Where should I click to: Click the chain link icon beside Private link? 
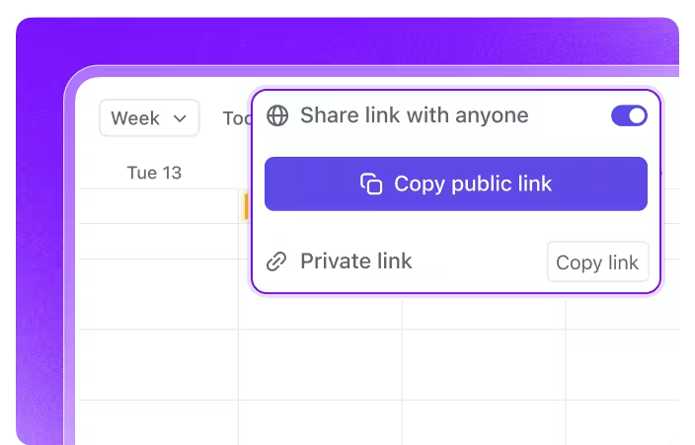pos(277,261)
